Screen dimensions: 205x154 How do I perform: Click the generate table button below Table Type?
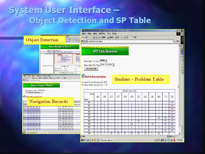pos(91,69)
